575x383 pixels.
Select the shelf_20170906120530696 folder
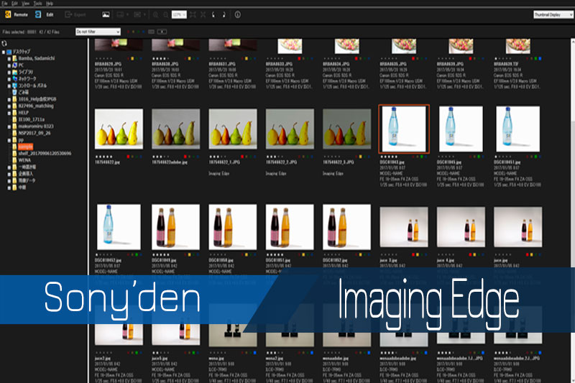coord(45,153)
